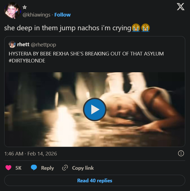
Task: Play the embedded video
Action: [95, 110]
